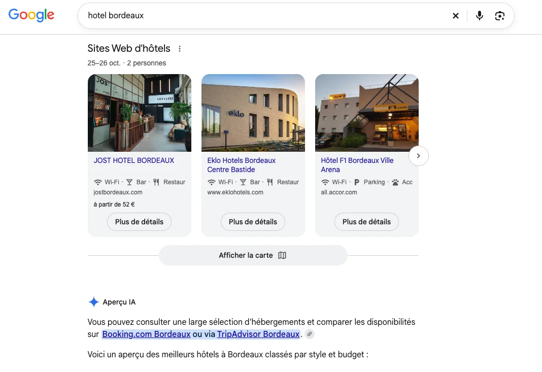Screen dimensions: 542x372
Task: Open the 25–26 oct. · 2 personnes details
Action: pos(126,63)
